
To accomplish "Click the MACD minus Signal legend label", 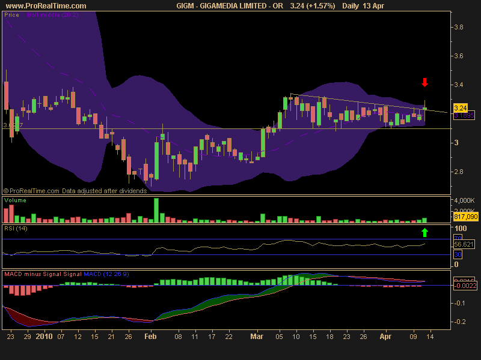I will tap(33, 274).
